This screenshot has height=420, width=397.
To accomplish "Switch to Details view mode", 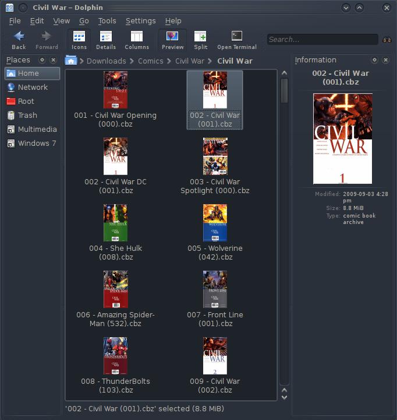I will tap(106, 40).
